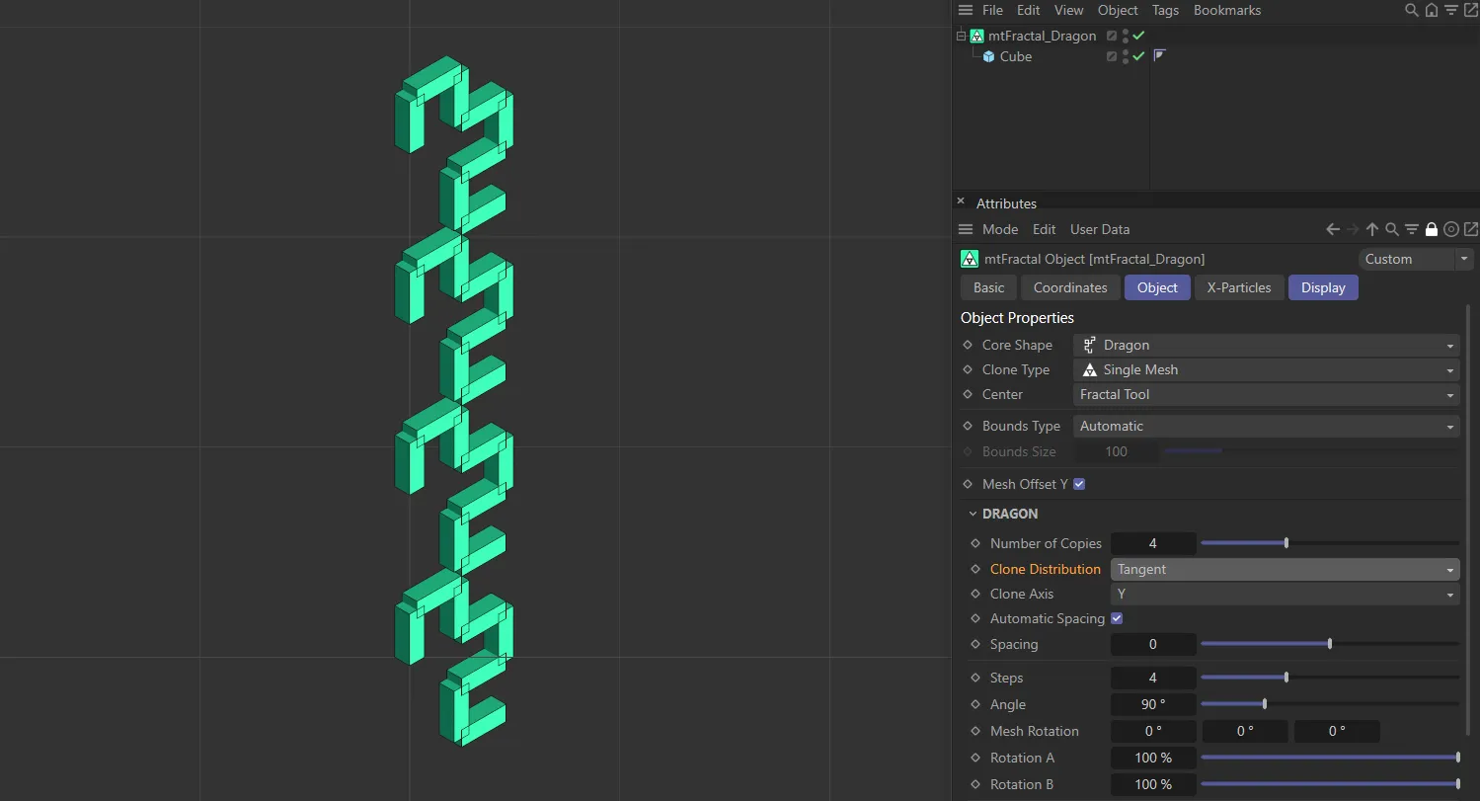
Task: Disable the Mesh Offset Y checkbox
Action: click(x=1078, y=484)
